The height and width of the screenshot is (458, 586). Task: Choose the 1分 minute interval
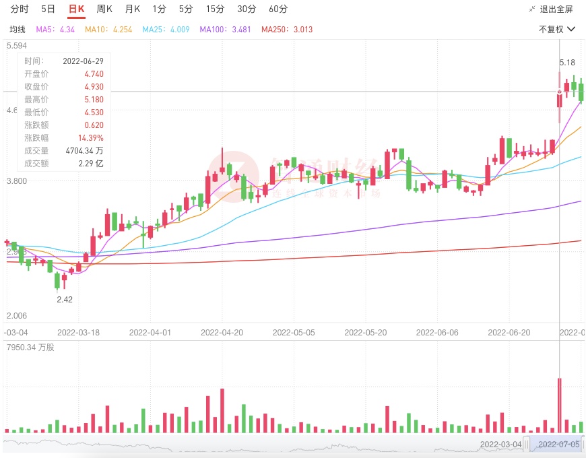159,9
